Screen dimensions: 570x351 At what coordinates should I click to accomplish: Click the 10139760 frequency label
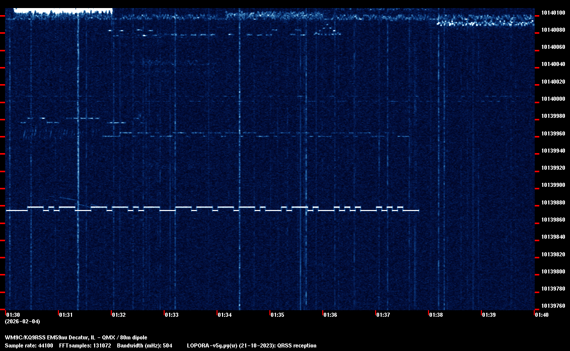tap(552, 306)
